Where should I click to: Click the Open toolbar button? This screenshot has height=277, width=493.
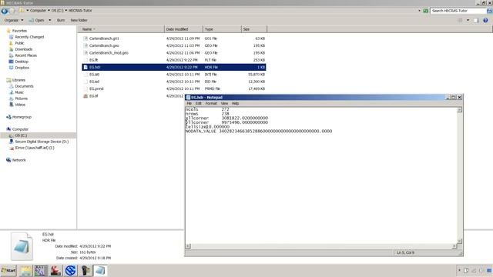(37, 21)
